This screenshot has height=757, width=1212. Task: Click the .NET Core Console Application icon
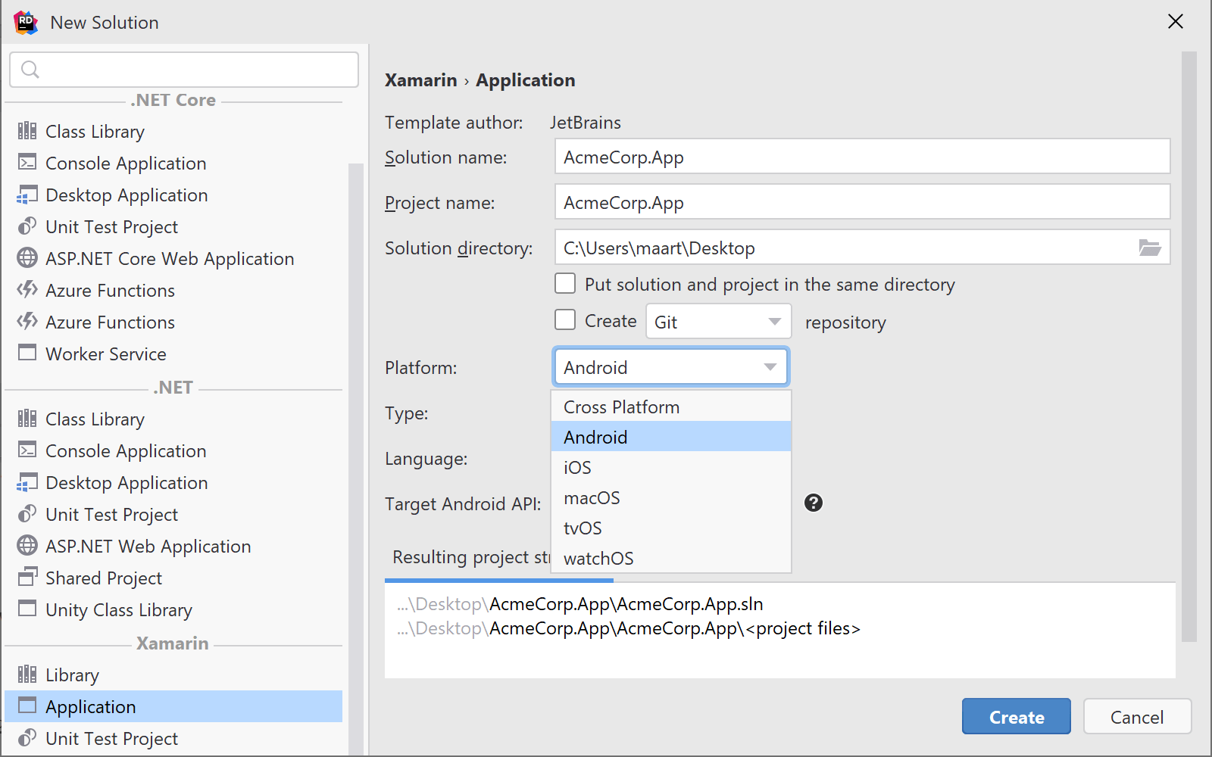point(27,163)
